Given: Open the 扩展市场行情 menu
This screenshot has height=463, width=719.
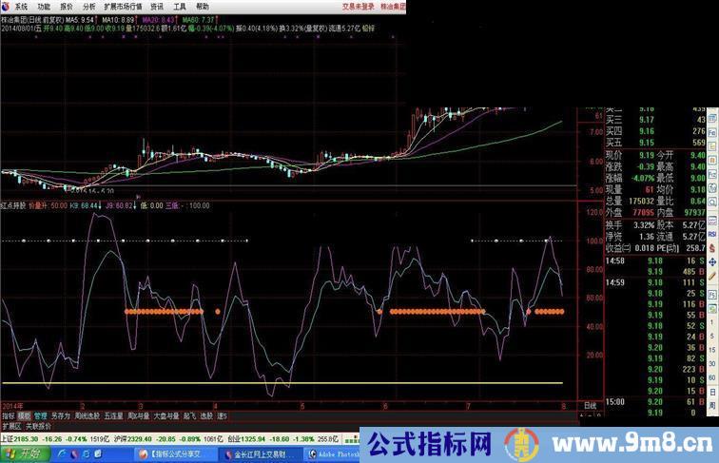Looking at the screenshot, I should [x=123, y=6].
